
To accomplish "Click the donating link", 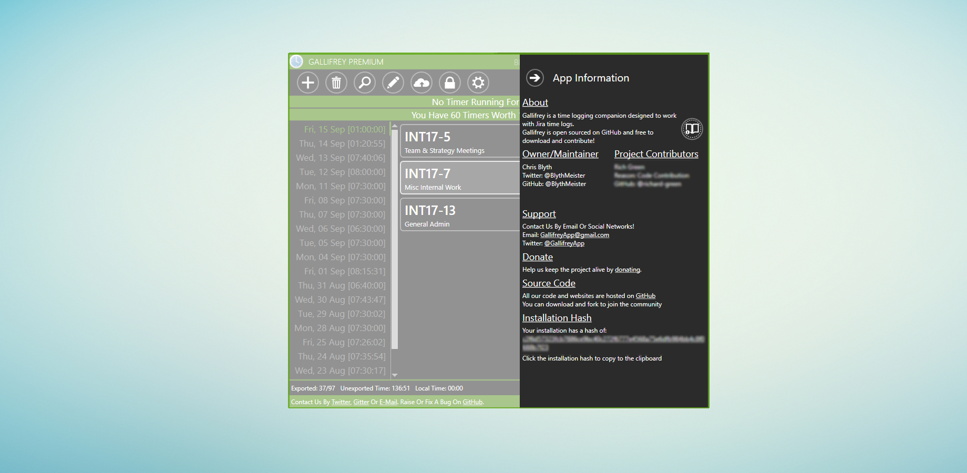I will [x=627, y=270].
